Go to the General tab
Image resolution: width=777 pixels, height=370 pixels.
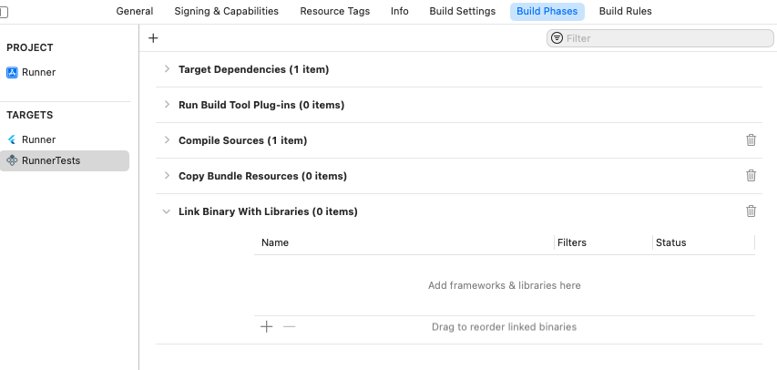click(134, 11)
